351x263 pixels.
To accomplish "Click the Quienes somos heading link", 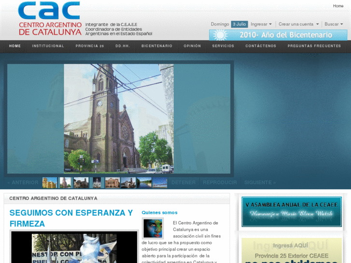I will point(159,213).
